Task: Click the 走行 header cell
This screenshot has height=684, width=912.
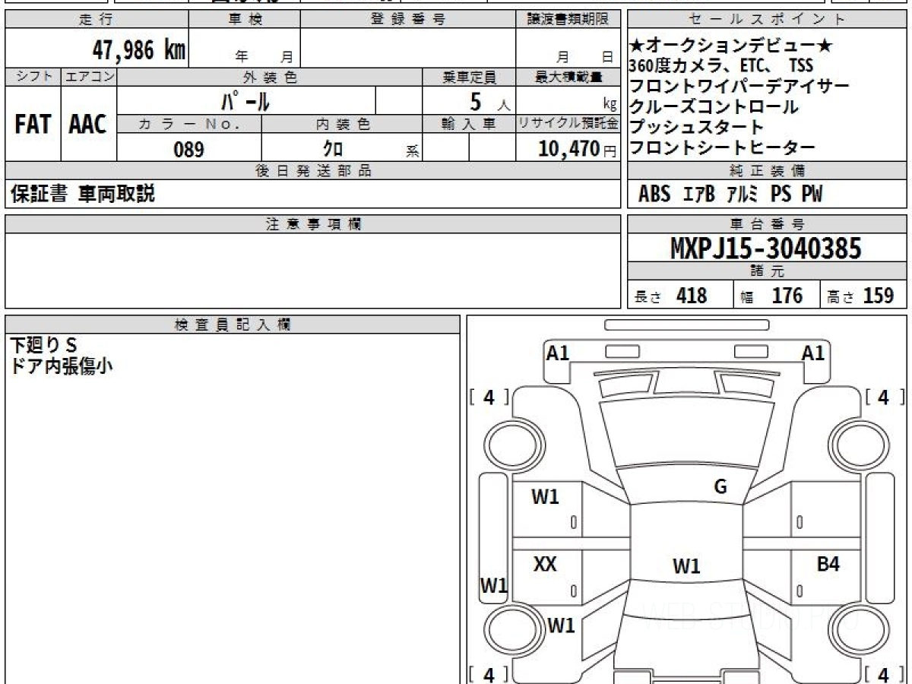Action: point(96,20)
